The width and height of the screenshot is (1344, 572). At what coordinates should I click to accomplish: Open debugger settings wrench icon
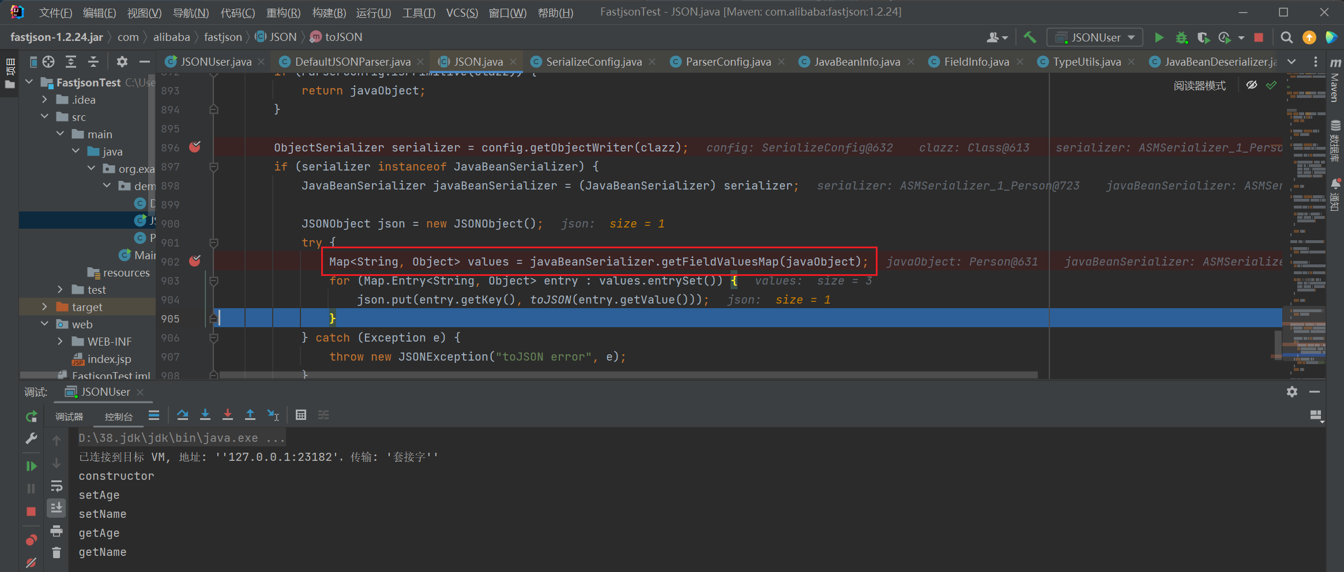point(31,438)
